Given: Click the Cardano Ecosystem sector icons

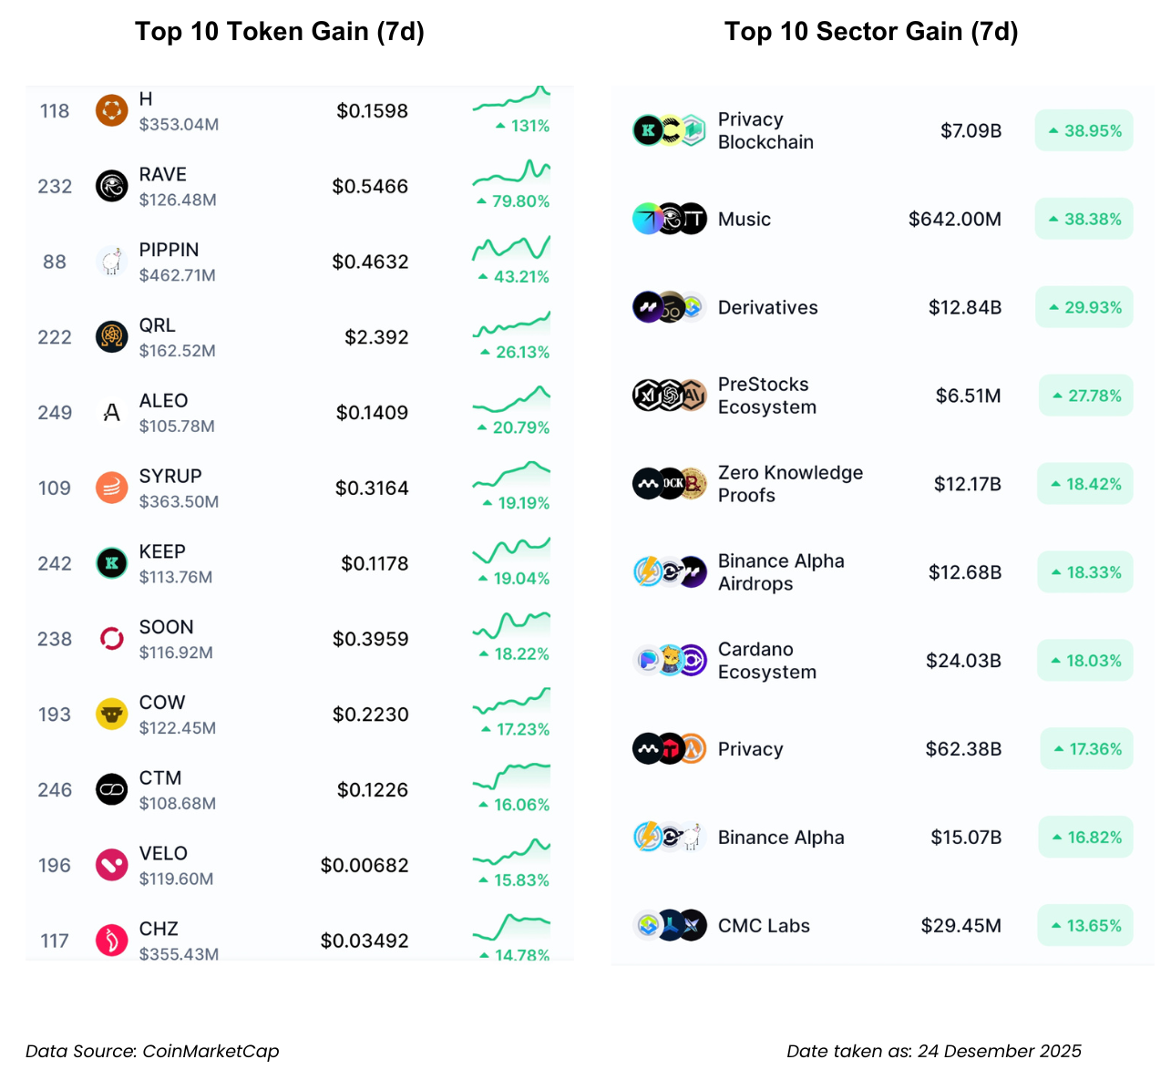Looking at the screenshot, I should 670,661.
